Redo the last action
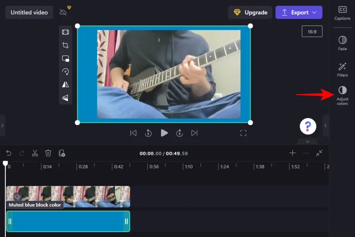 pos(22,153)
